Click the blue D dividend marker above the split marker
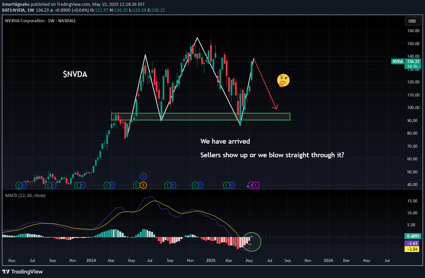Image resolution: width=425 pixels, height=278 pixels. (x=143, y=176)
